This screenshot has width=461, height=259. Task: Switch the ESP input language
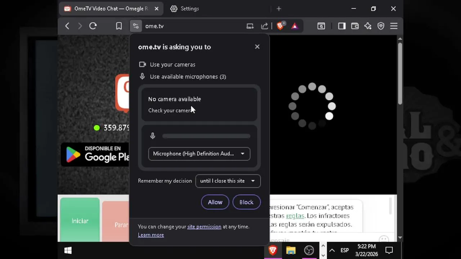(345, 250)
